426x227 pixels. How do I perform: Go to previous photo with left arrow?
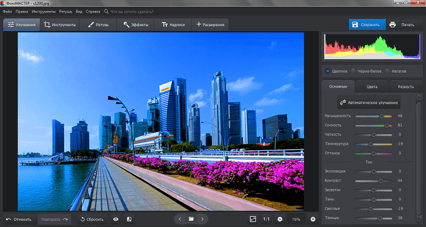179,218
